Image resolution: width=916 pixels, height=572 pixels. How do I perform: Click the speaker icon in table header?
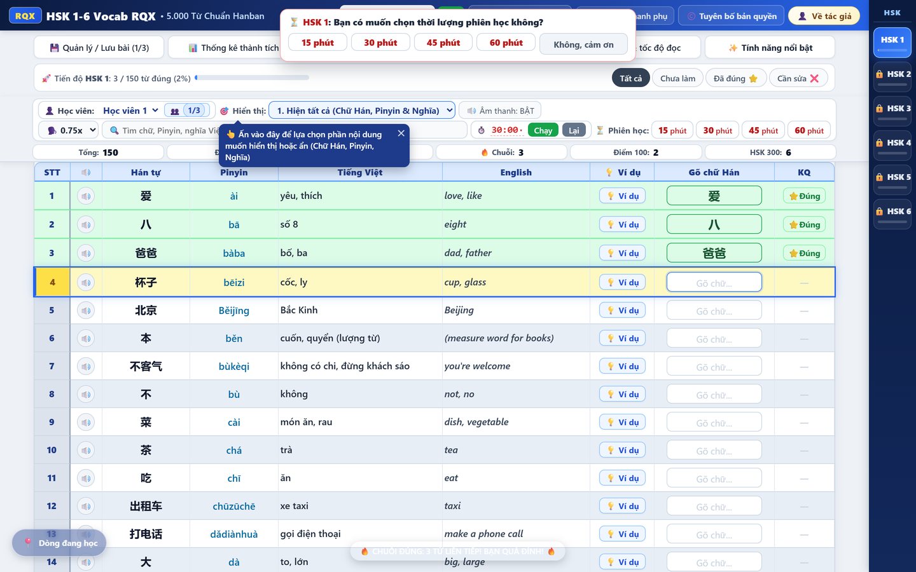tap(86, 172)
